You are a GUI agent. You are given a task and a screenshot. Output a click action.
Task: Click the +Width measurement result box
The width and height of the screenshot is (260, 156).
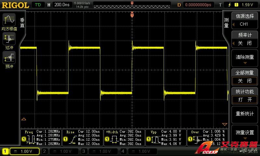click(124, 137)
